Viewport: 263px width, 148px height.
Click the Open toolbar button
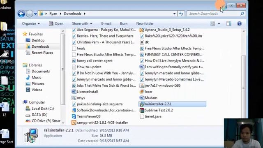(x=56, y=24)
